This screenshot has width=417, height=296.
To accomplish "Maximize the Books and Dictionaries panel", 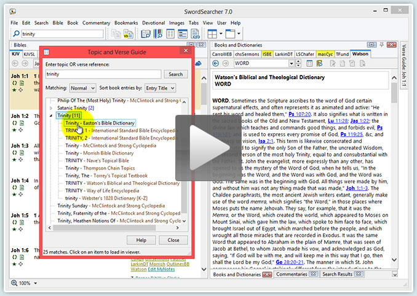I will pyautogui.click(x=371, y=45).
